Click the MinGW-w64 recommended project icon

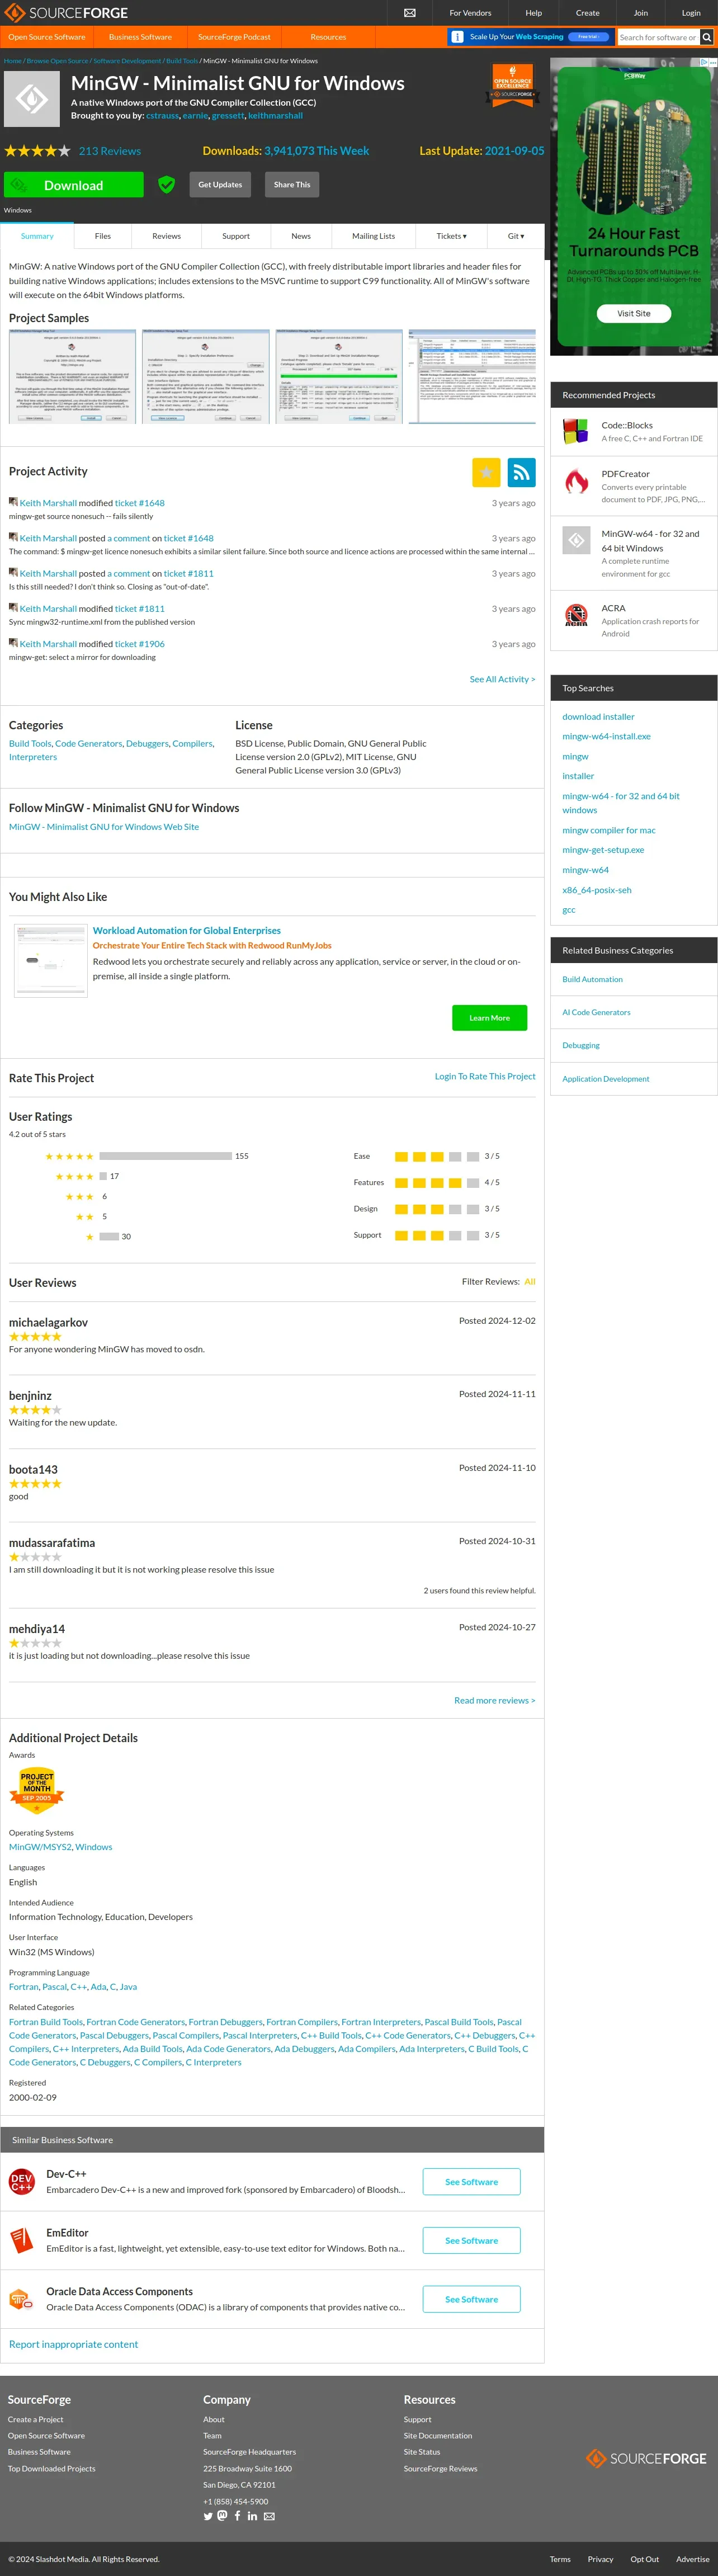pos(576,540)
